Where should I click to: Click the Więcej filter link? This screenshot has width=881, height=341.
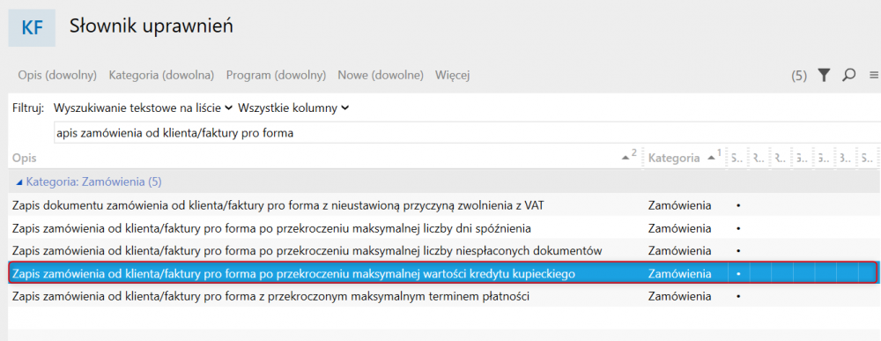(x=452, y=75)
